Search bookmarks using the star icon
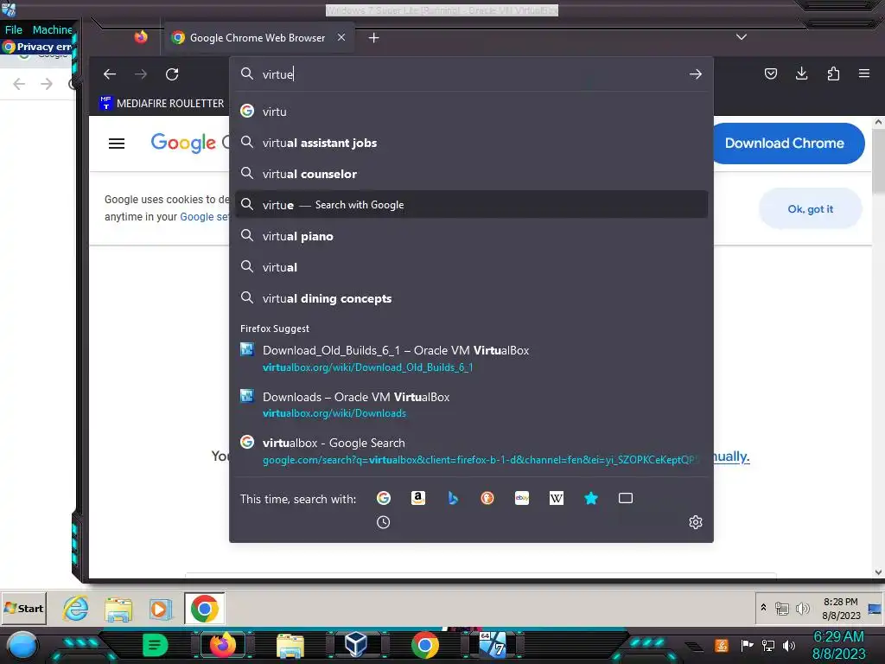This screenshot has width=885, height=664. (591, 498)
